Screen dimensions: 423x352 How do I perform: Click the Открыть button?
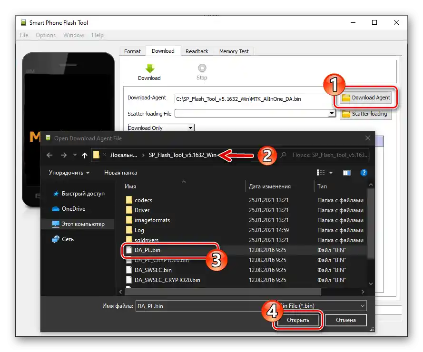coord(298,320)
